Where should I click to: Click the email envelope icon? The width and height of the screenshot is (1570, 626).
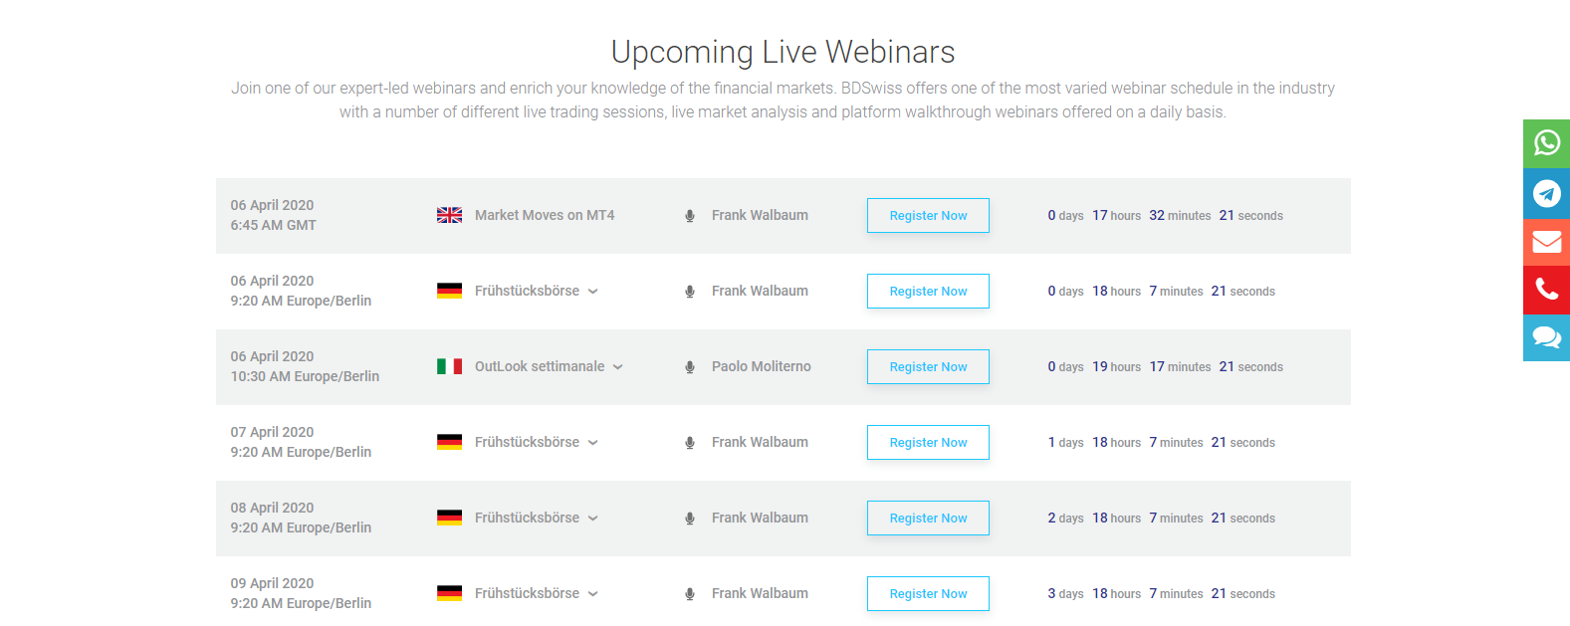1545,241
